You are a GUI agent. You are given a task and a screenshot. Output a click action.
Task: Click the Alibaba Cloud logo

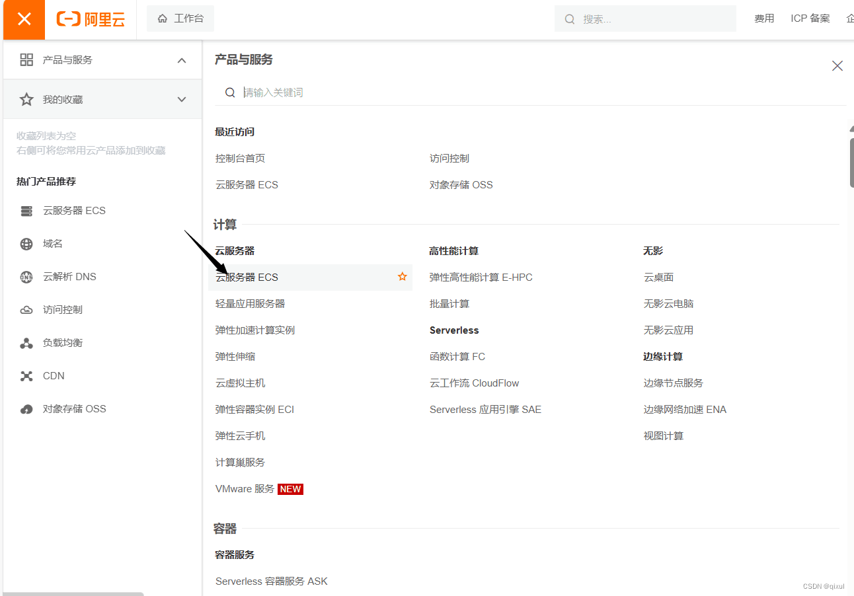click(91, 19)
